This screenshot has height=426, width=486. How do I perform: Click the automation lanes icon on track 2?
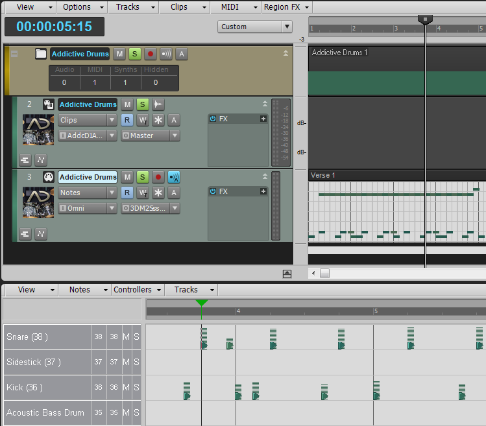tap(41, 160)
